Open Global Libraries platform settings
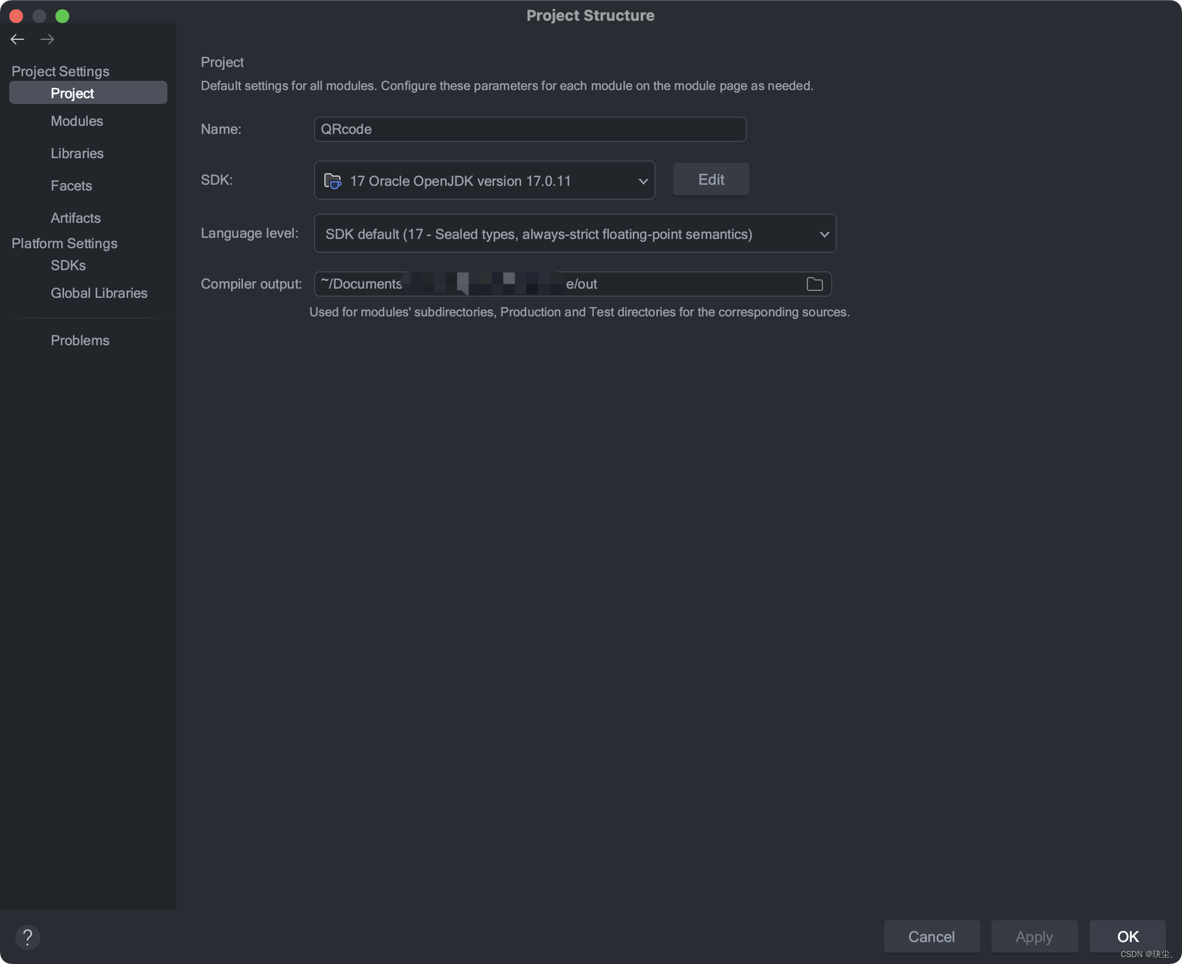 99,293
